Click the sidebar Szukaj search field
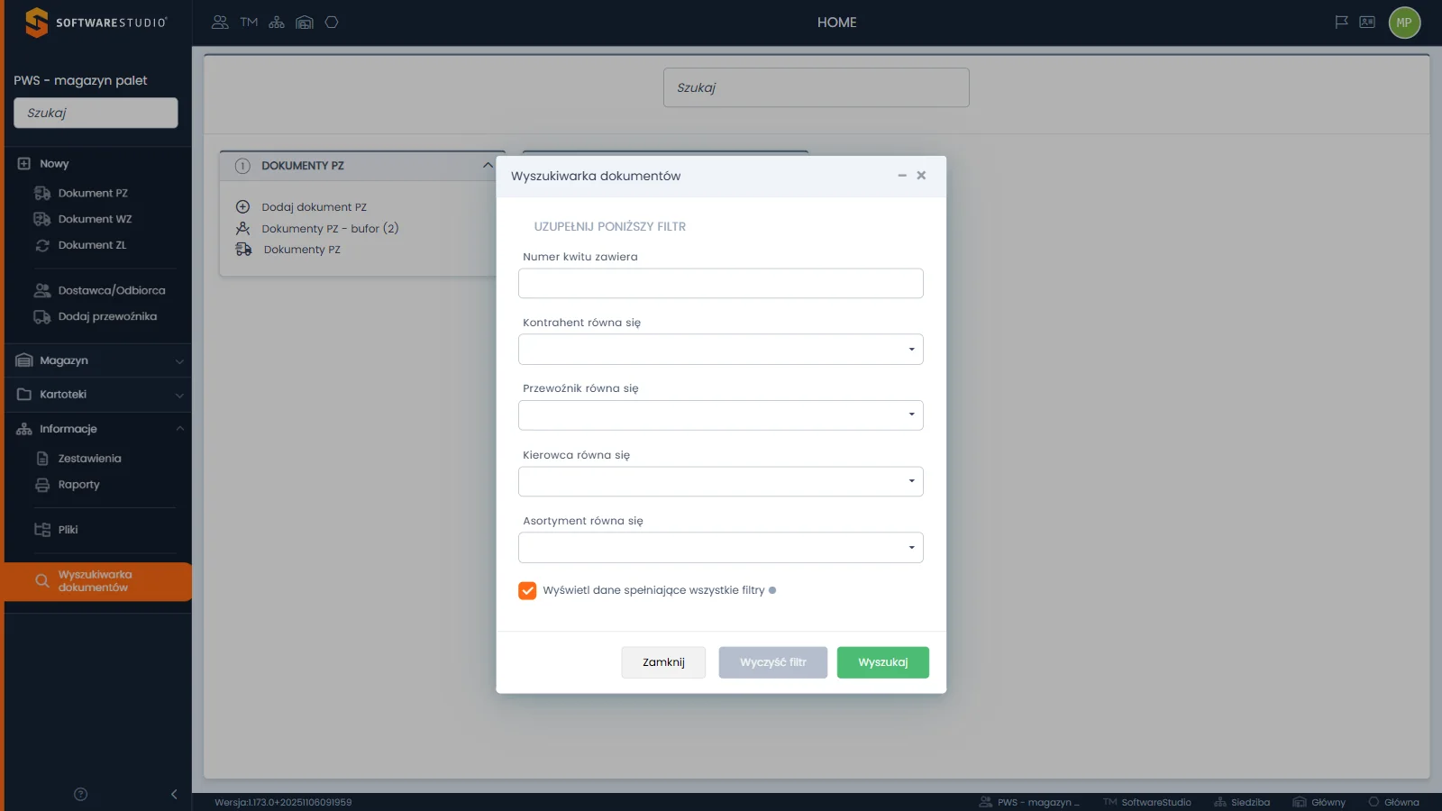This screenshot has width=1442, height=811. coord(96,113)
